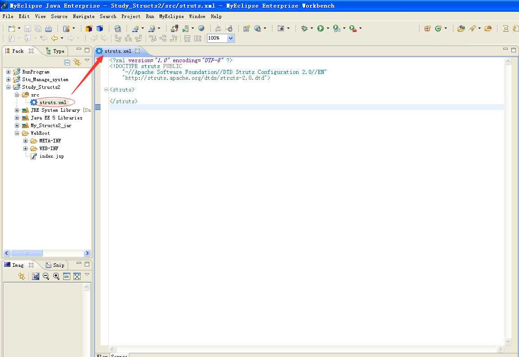Click the Print icon in toolbar
Screen dimensions: 519x357
click(48, 28)
